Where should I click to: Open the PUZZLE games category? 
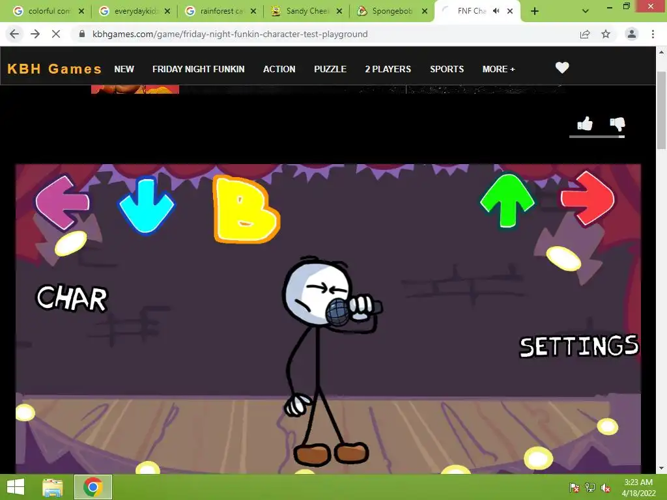(330, 69)
